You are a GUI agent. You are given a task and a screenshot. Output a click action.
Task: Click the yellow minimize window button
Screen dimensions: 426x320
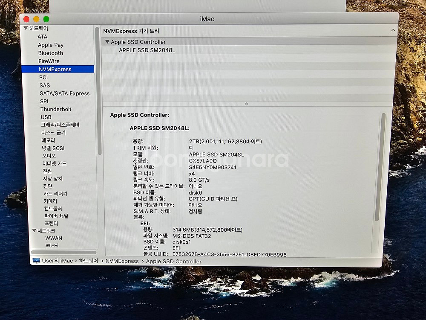tap(36, 19)
